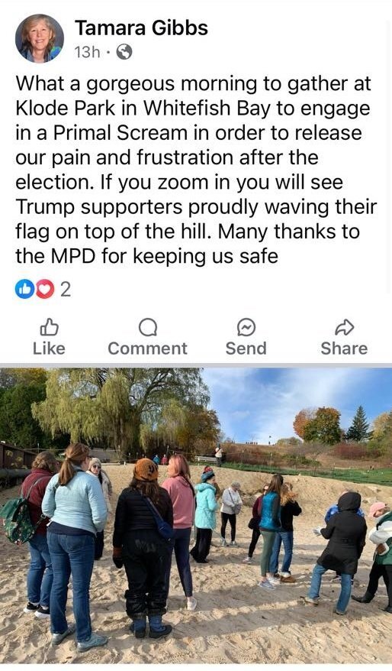Click the red heart reaction badge

pos(44,290)
